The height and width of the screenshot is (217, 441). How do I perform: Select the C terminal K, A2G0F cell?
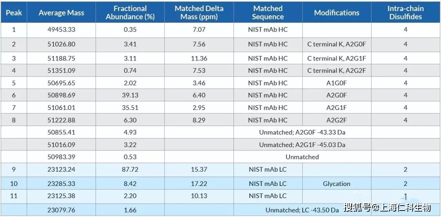336,45
